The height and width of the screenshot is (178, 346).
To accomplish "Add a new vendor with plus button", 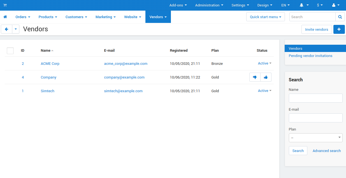I will coord(339,29).
